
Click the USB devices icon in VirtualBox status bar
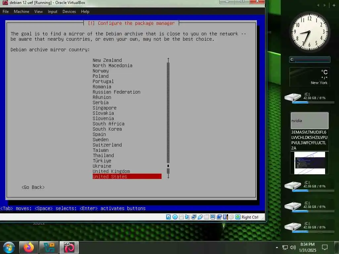pos(200,217)
